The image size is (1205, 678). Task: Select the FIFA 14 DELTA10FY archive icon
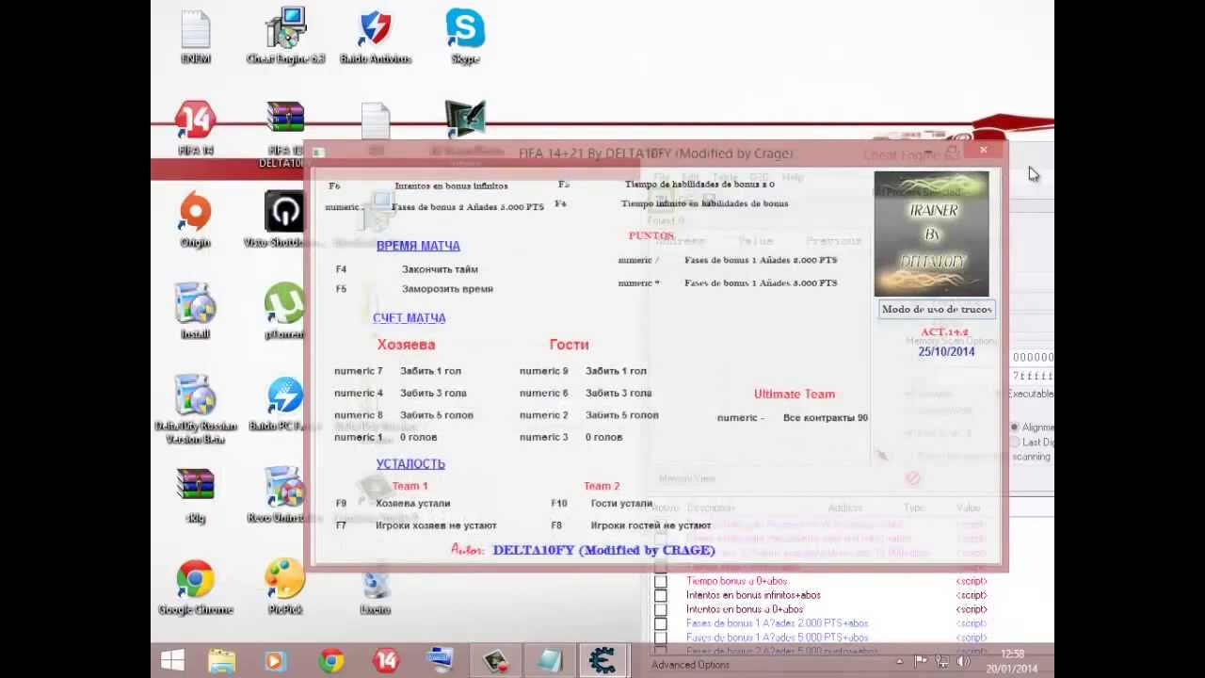click(x=284, y=132)
